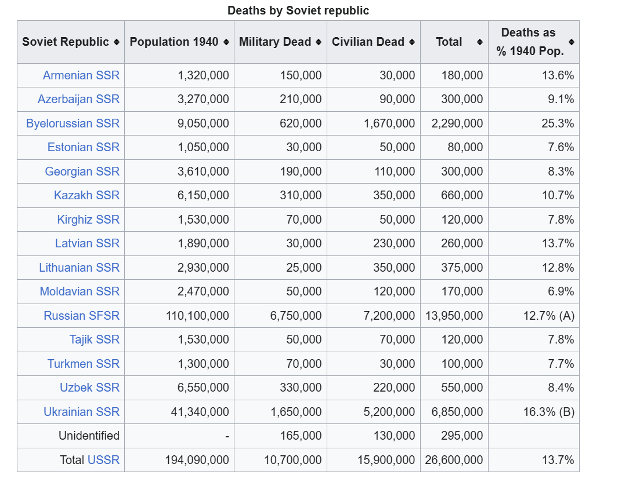Screen dimensions: 629x486
Task: Visit the Georgian SSR link
Action: click(82, 171)
